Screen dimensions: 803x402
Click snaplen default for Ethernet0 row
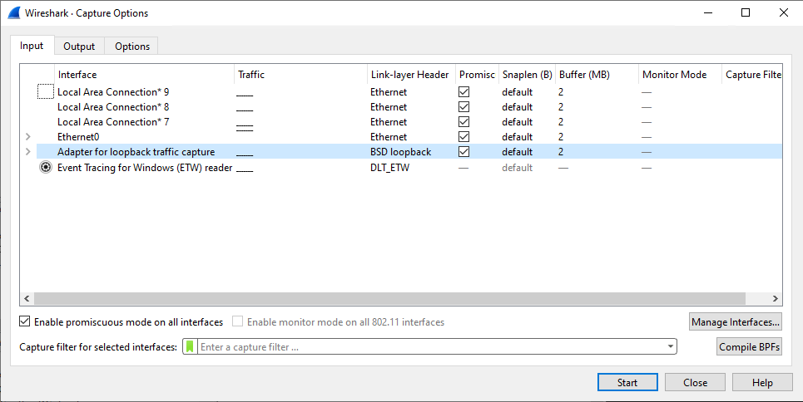point(518,136)
